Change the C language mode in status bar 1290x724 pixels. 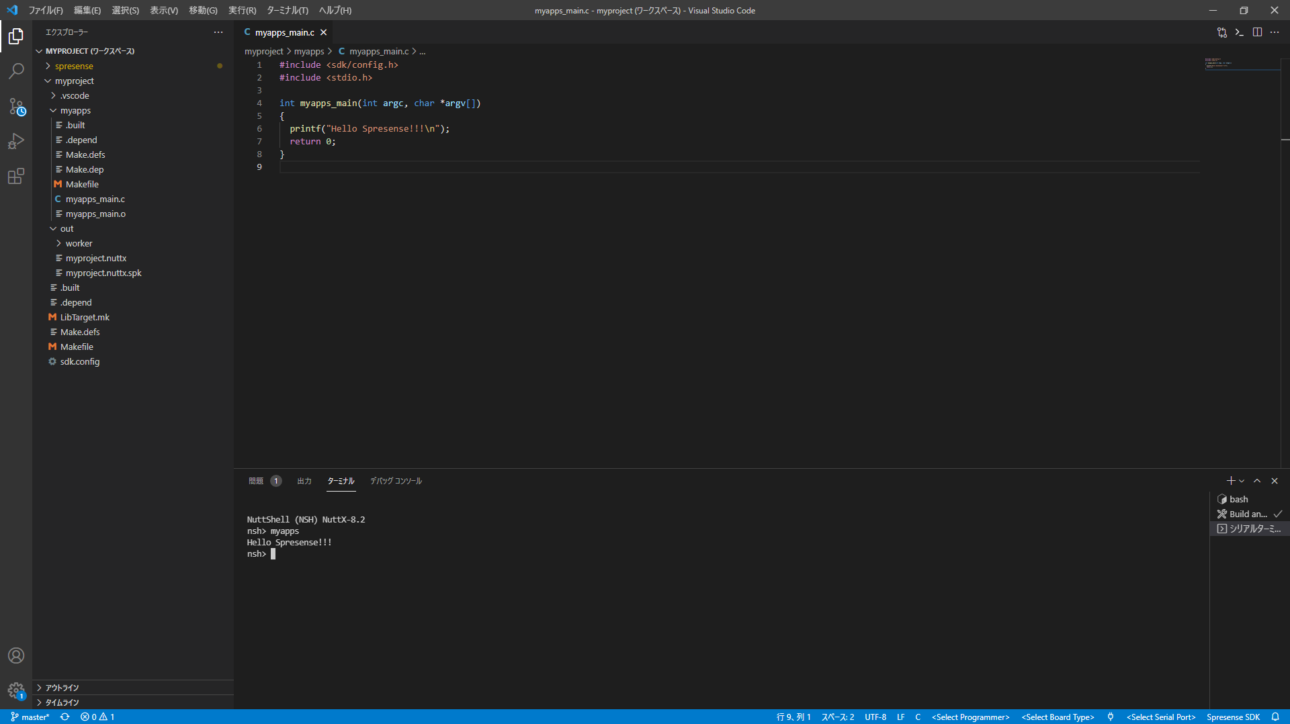point(918,717)
